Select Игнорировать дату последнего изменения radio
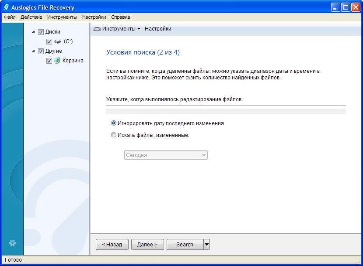This screenshot has width=363, height=266. tap(113, 123)
